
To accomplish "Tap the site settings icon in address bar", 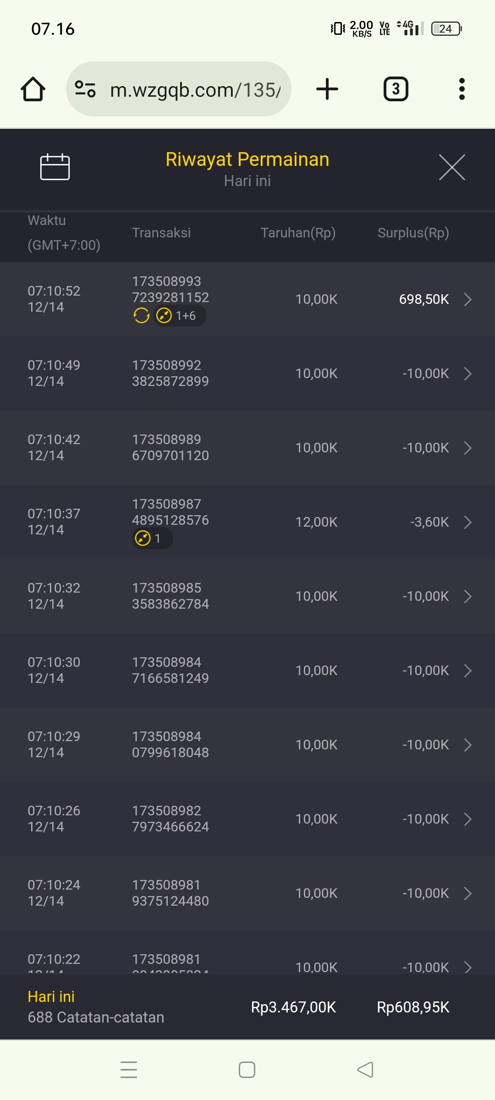I will point(85,89).
